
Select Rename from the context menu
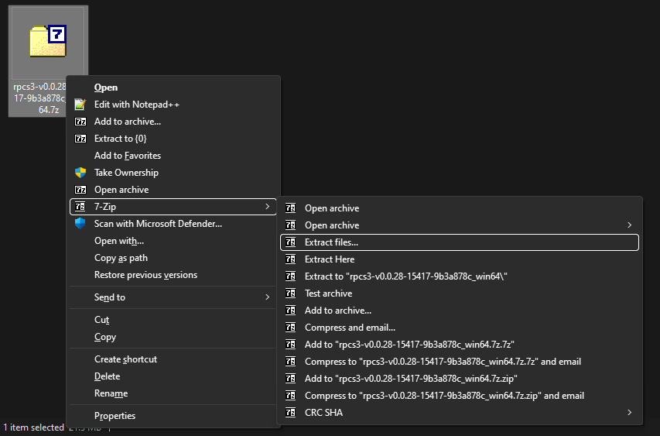pyautogui.click(x=173, y=393)
